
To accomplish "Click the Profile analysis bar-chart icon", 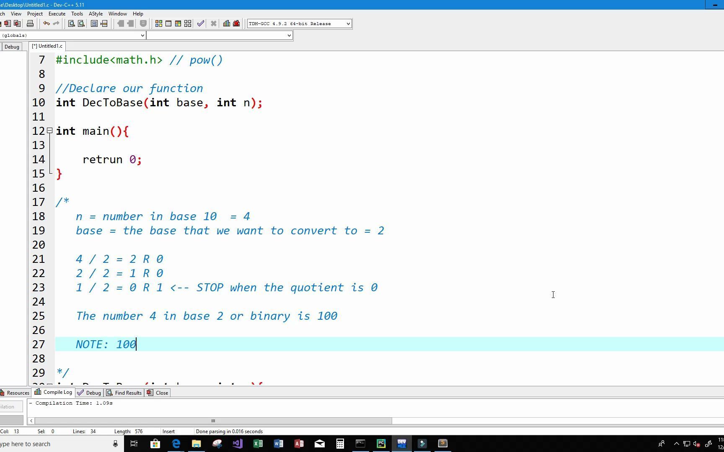I will tap(227, 23).
